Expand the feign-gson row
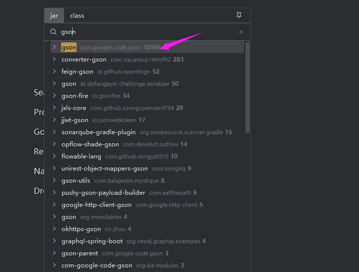Image resolution: width=359 pixels, height=272 pixels. 54,72
